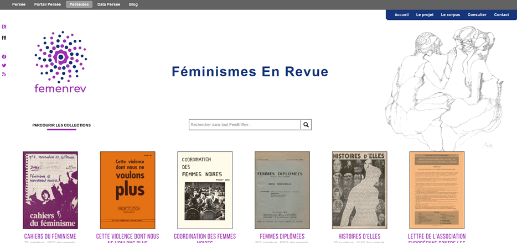Click the Facebook icon in left sidebar

pyautogui.click(x=4, y=57)
